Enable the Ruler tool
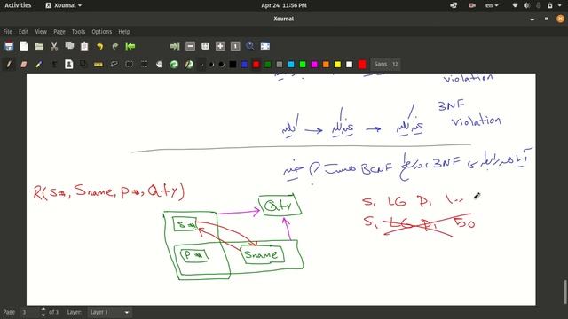This screenshot has height=319, width=568. point(99,65)
